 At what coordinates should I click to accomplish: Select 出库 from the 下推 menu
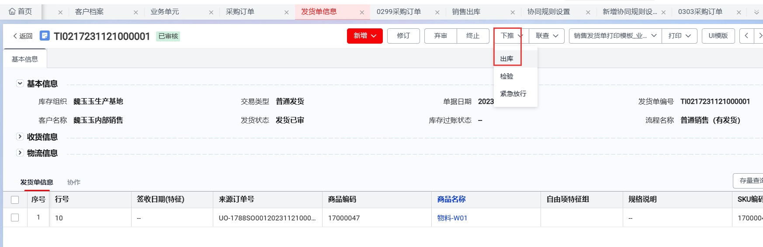pos(507,58)
